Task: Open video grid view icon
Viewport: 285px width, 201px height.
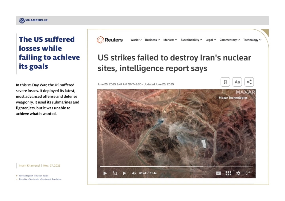Action: [228, 173]
